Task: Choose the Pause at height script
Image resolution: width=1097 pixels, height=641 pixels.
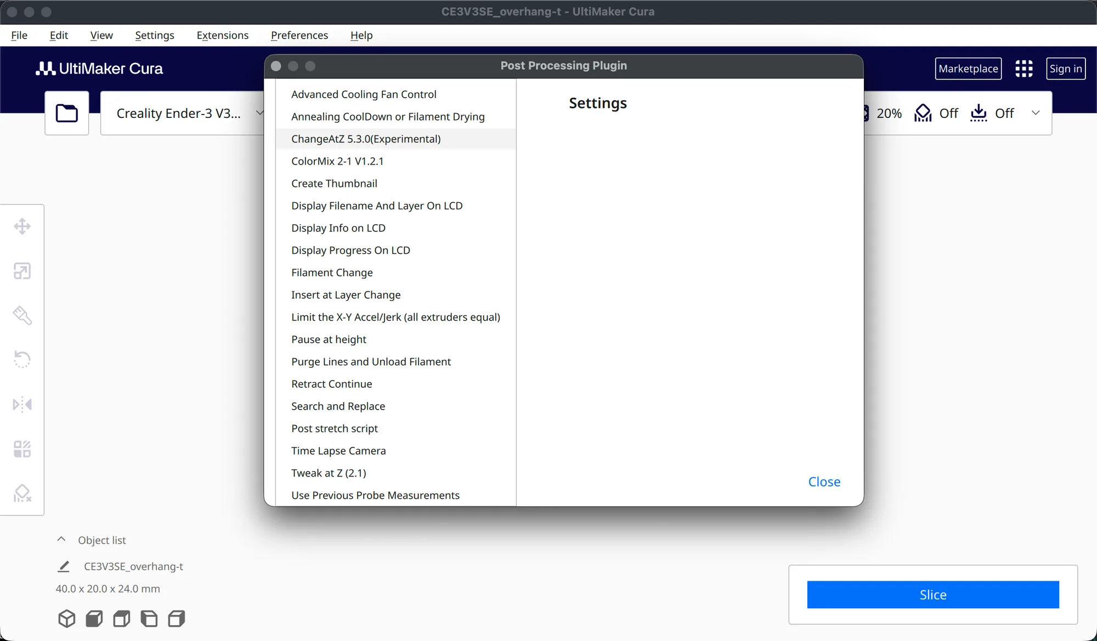Action: click(x=395, y=339)
